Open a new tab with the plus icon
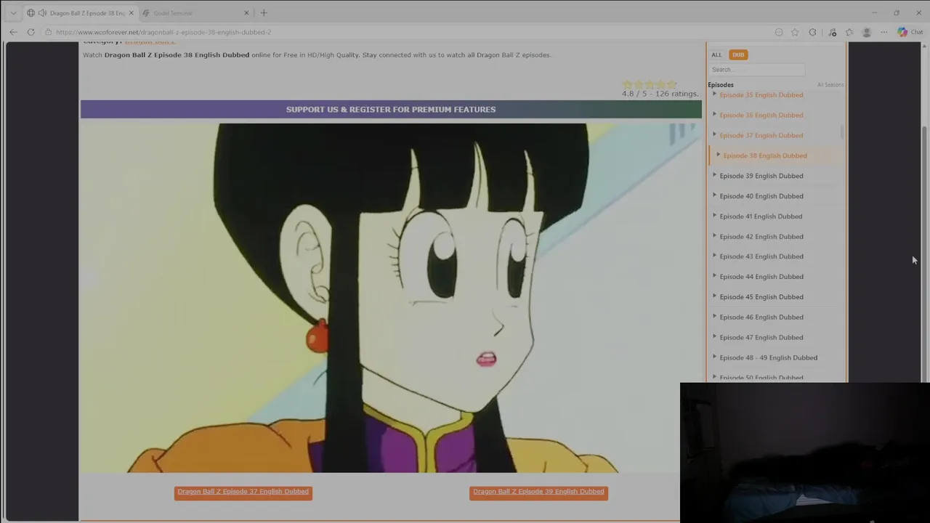The image size is (930, 523). 264,13
